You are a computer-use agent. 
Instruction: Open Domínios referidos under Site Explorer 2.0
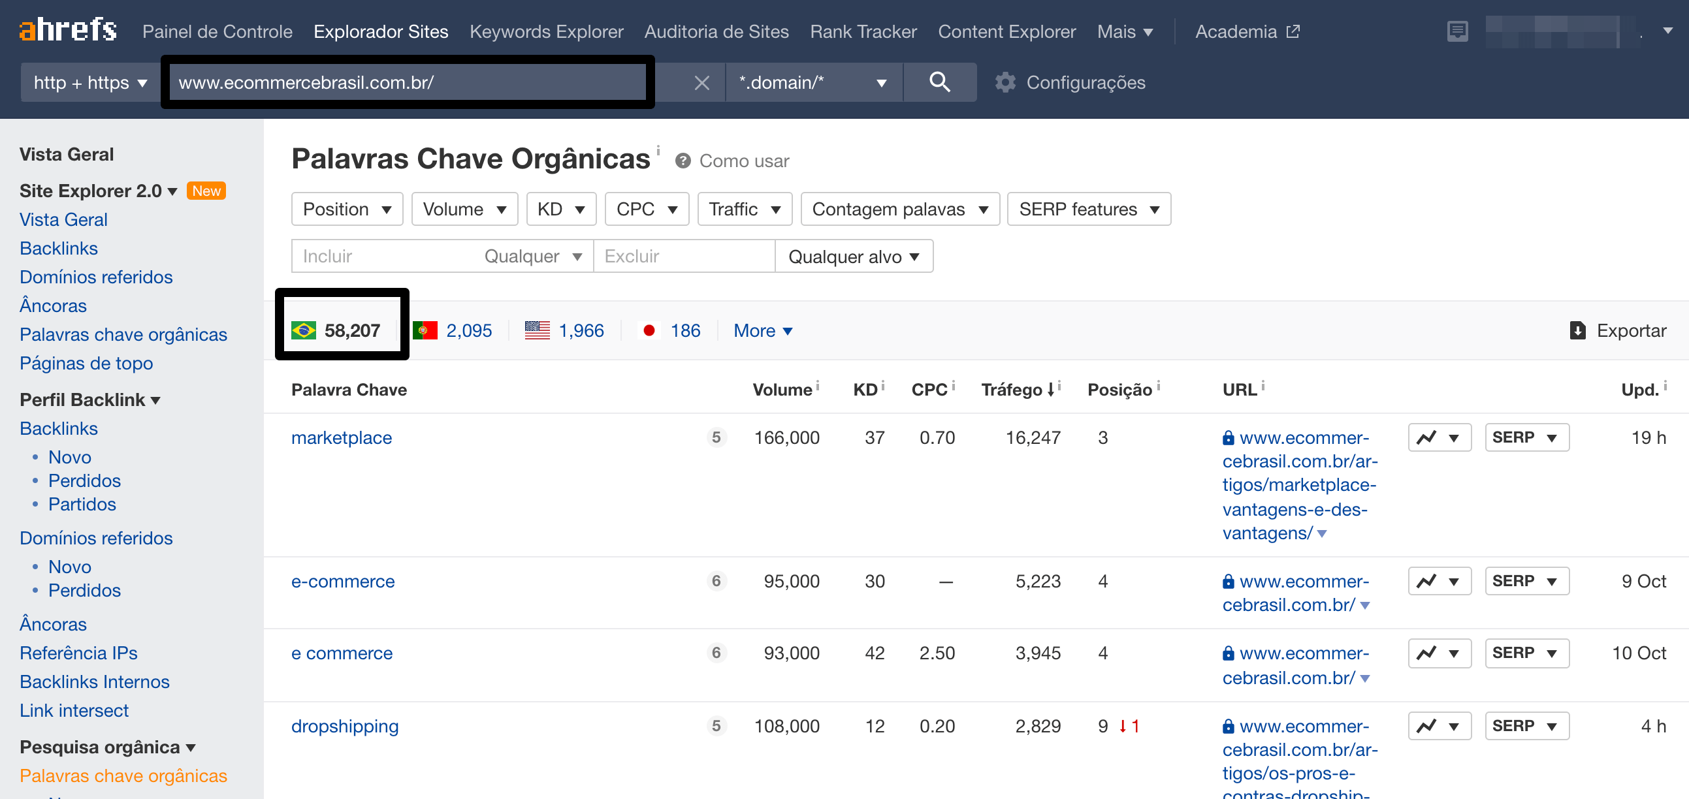pyautogui.click(x=96, y=277)
